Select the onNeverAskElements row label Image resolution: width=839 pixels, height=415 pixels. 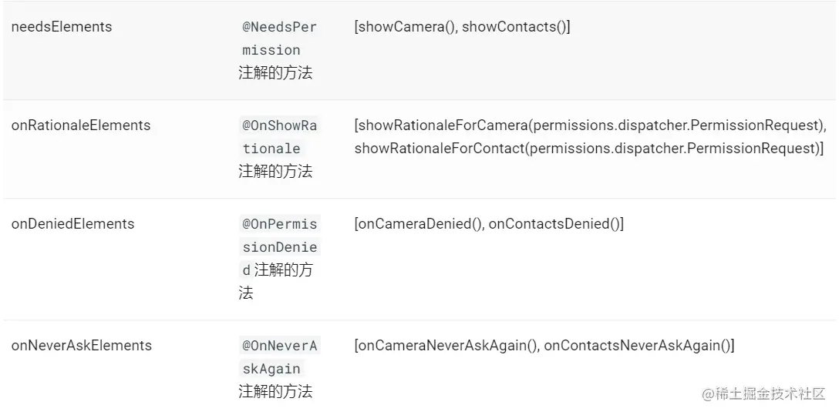pyautogui.click(x=82, y=346)
